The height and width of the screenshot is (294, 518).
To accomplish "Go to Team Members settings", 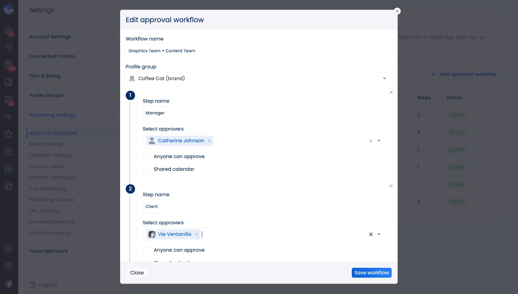I will click(x=48, y=251).
